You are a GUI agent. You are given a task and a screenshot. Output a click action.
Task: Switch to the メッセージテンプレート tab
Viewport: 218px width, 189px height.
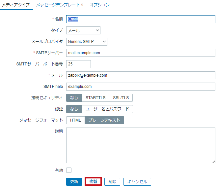coord(60,5)
